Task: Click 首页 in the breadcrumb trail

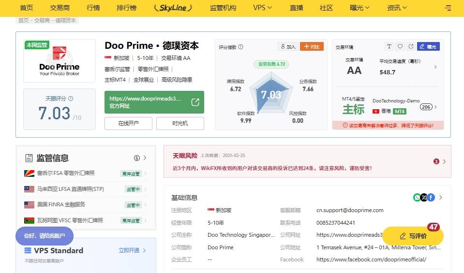Action: coord(24,20)
